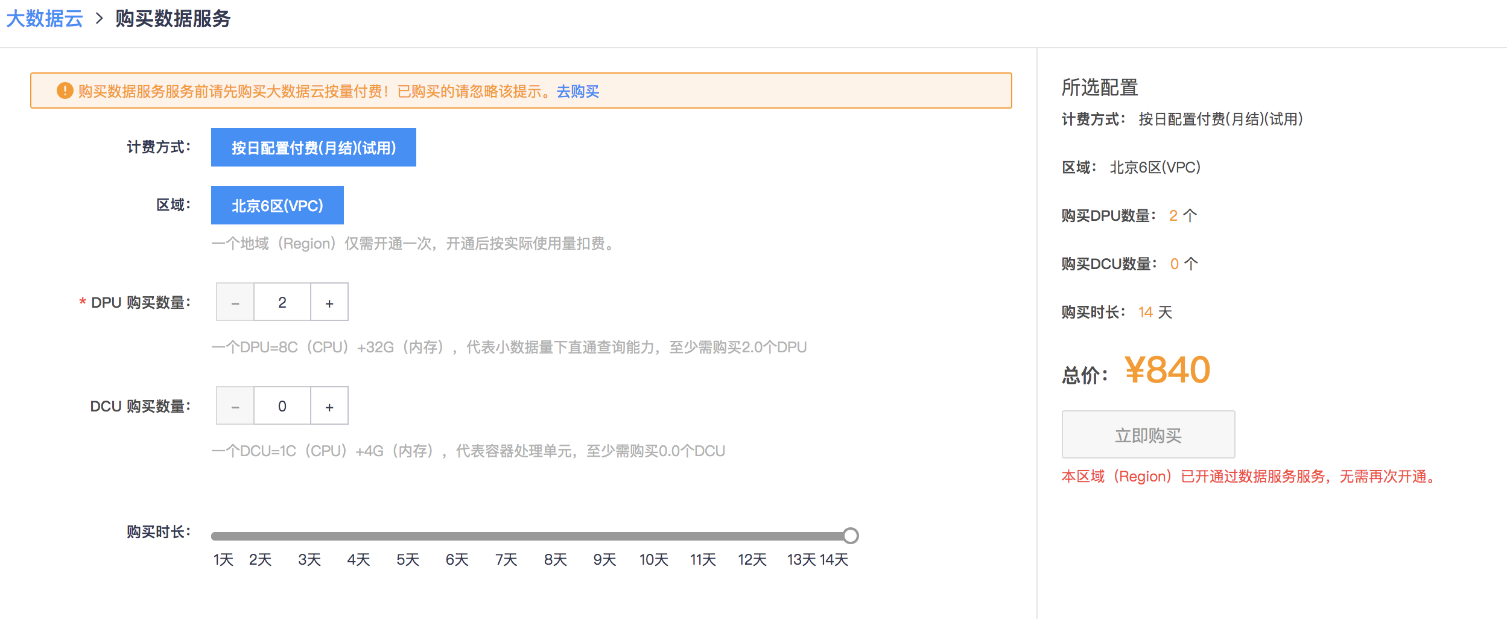Increase DCU 购买数量 with plus button
The width and height of the screenshot is (1507, 619).
[329, 406]
